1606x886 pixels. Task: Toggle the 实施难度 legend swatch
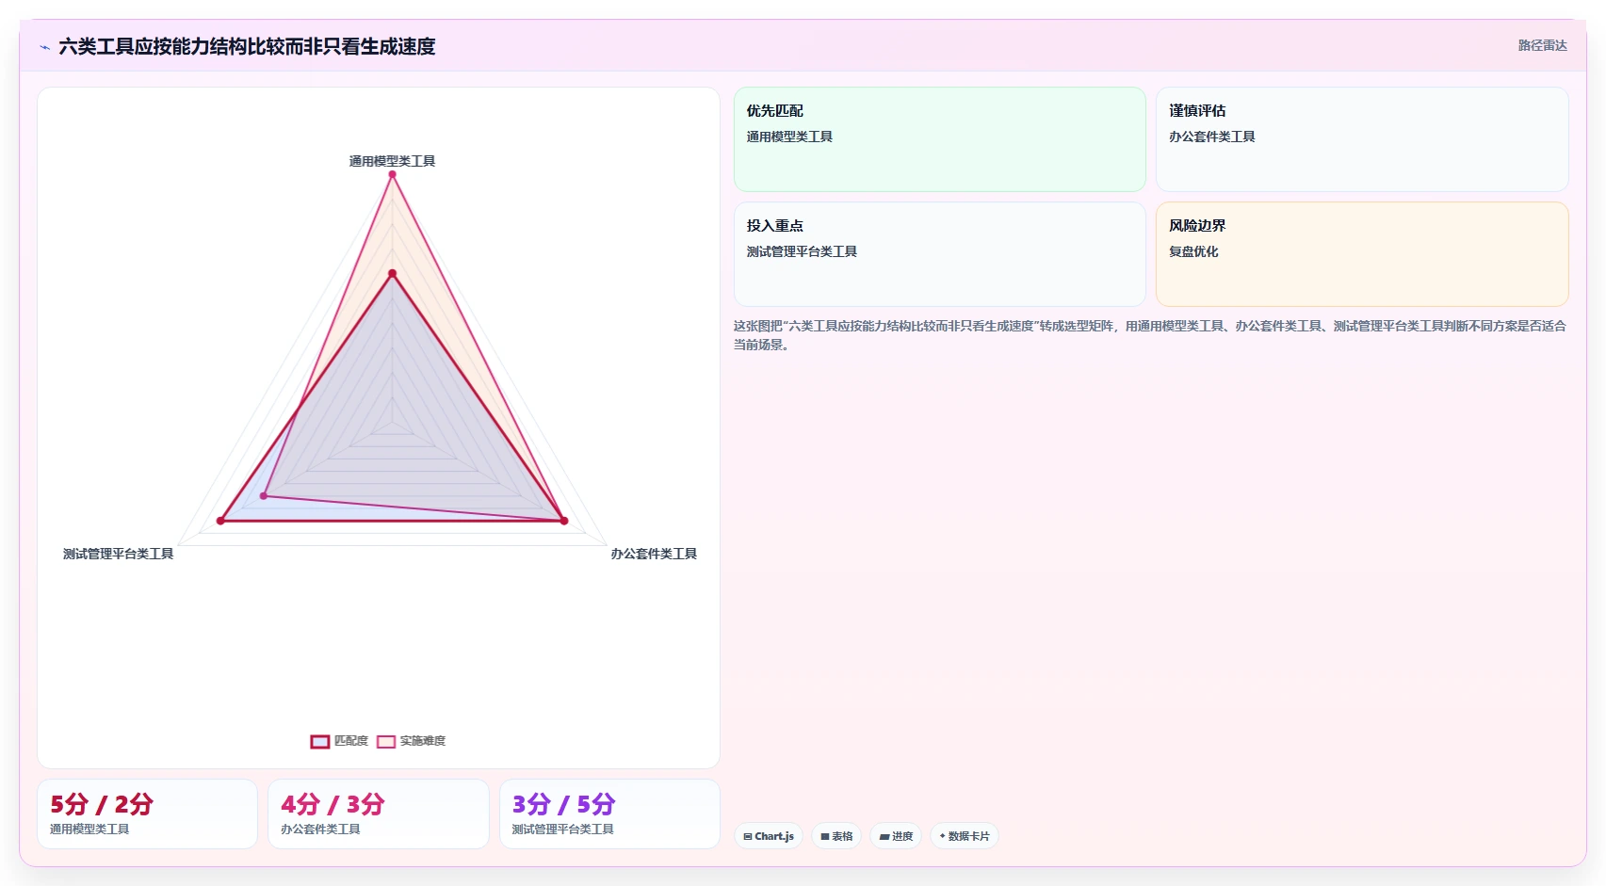pos(386,742)
